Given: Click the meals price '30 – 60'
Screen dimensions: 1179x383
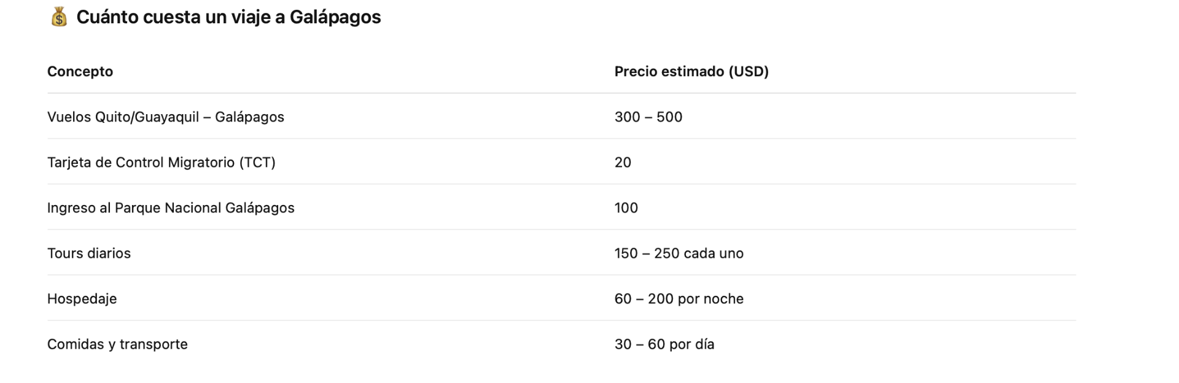Looking at the screenshot, I should (639, 344).
